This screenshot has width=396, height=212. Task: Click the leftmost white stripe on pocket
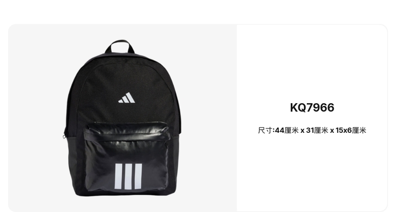pos(118,176)
